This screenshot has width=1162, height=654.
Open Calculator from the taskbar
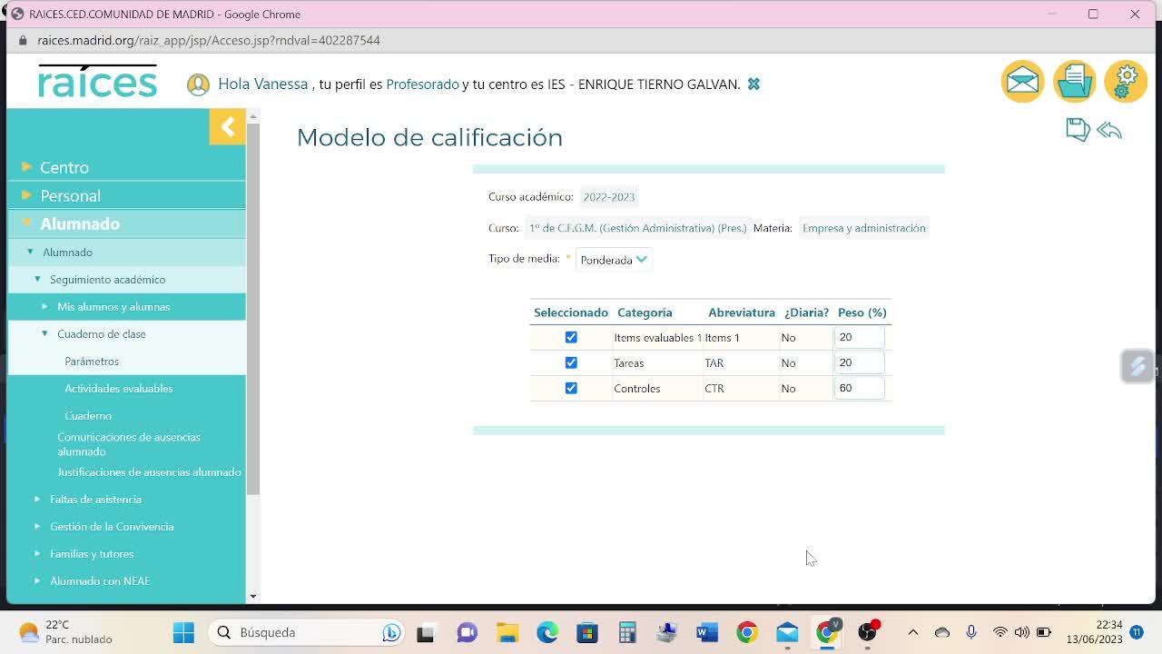click(x=627, y=632)
